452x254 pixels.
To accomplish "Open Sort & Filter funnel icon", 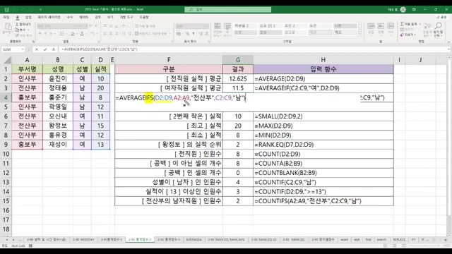I will 427,27.
